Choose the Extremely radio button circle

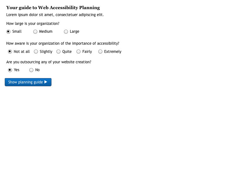pyautogui.click(x=100, y=52)
